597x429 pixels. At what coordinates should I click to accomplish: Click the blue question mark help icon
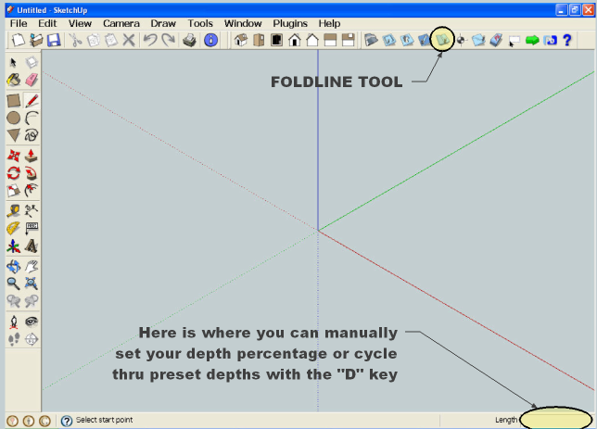566,40
